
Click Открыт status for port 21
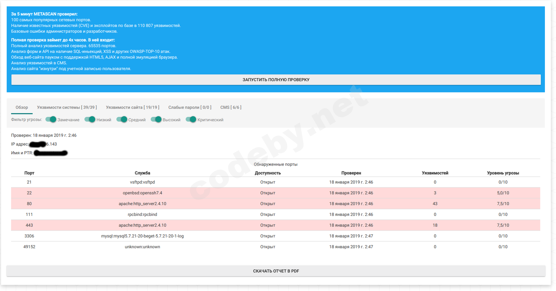(268, 182)
